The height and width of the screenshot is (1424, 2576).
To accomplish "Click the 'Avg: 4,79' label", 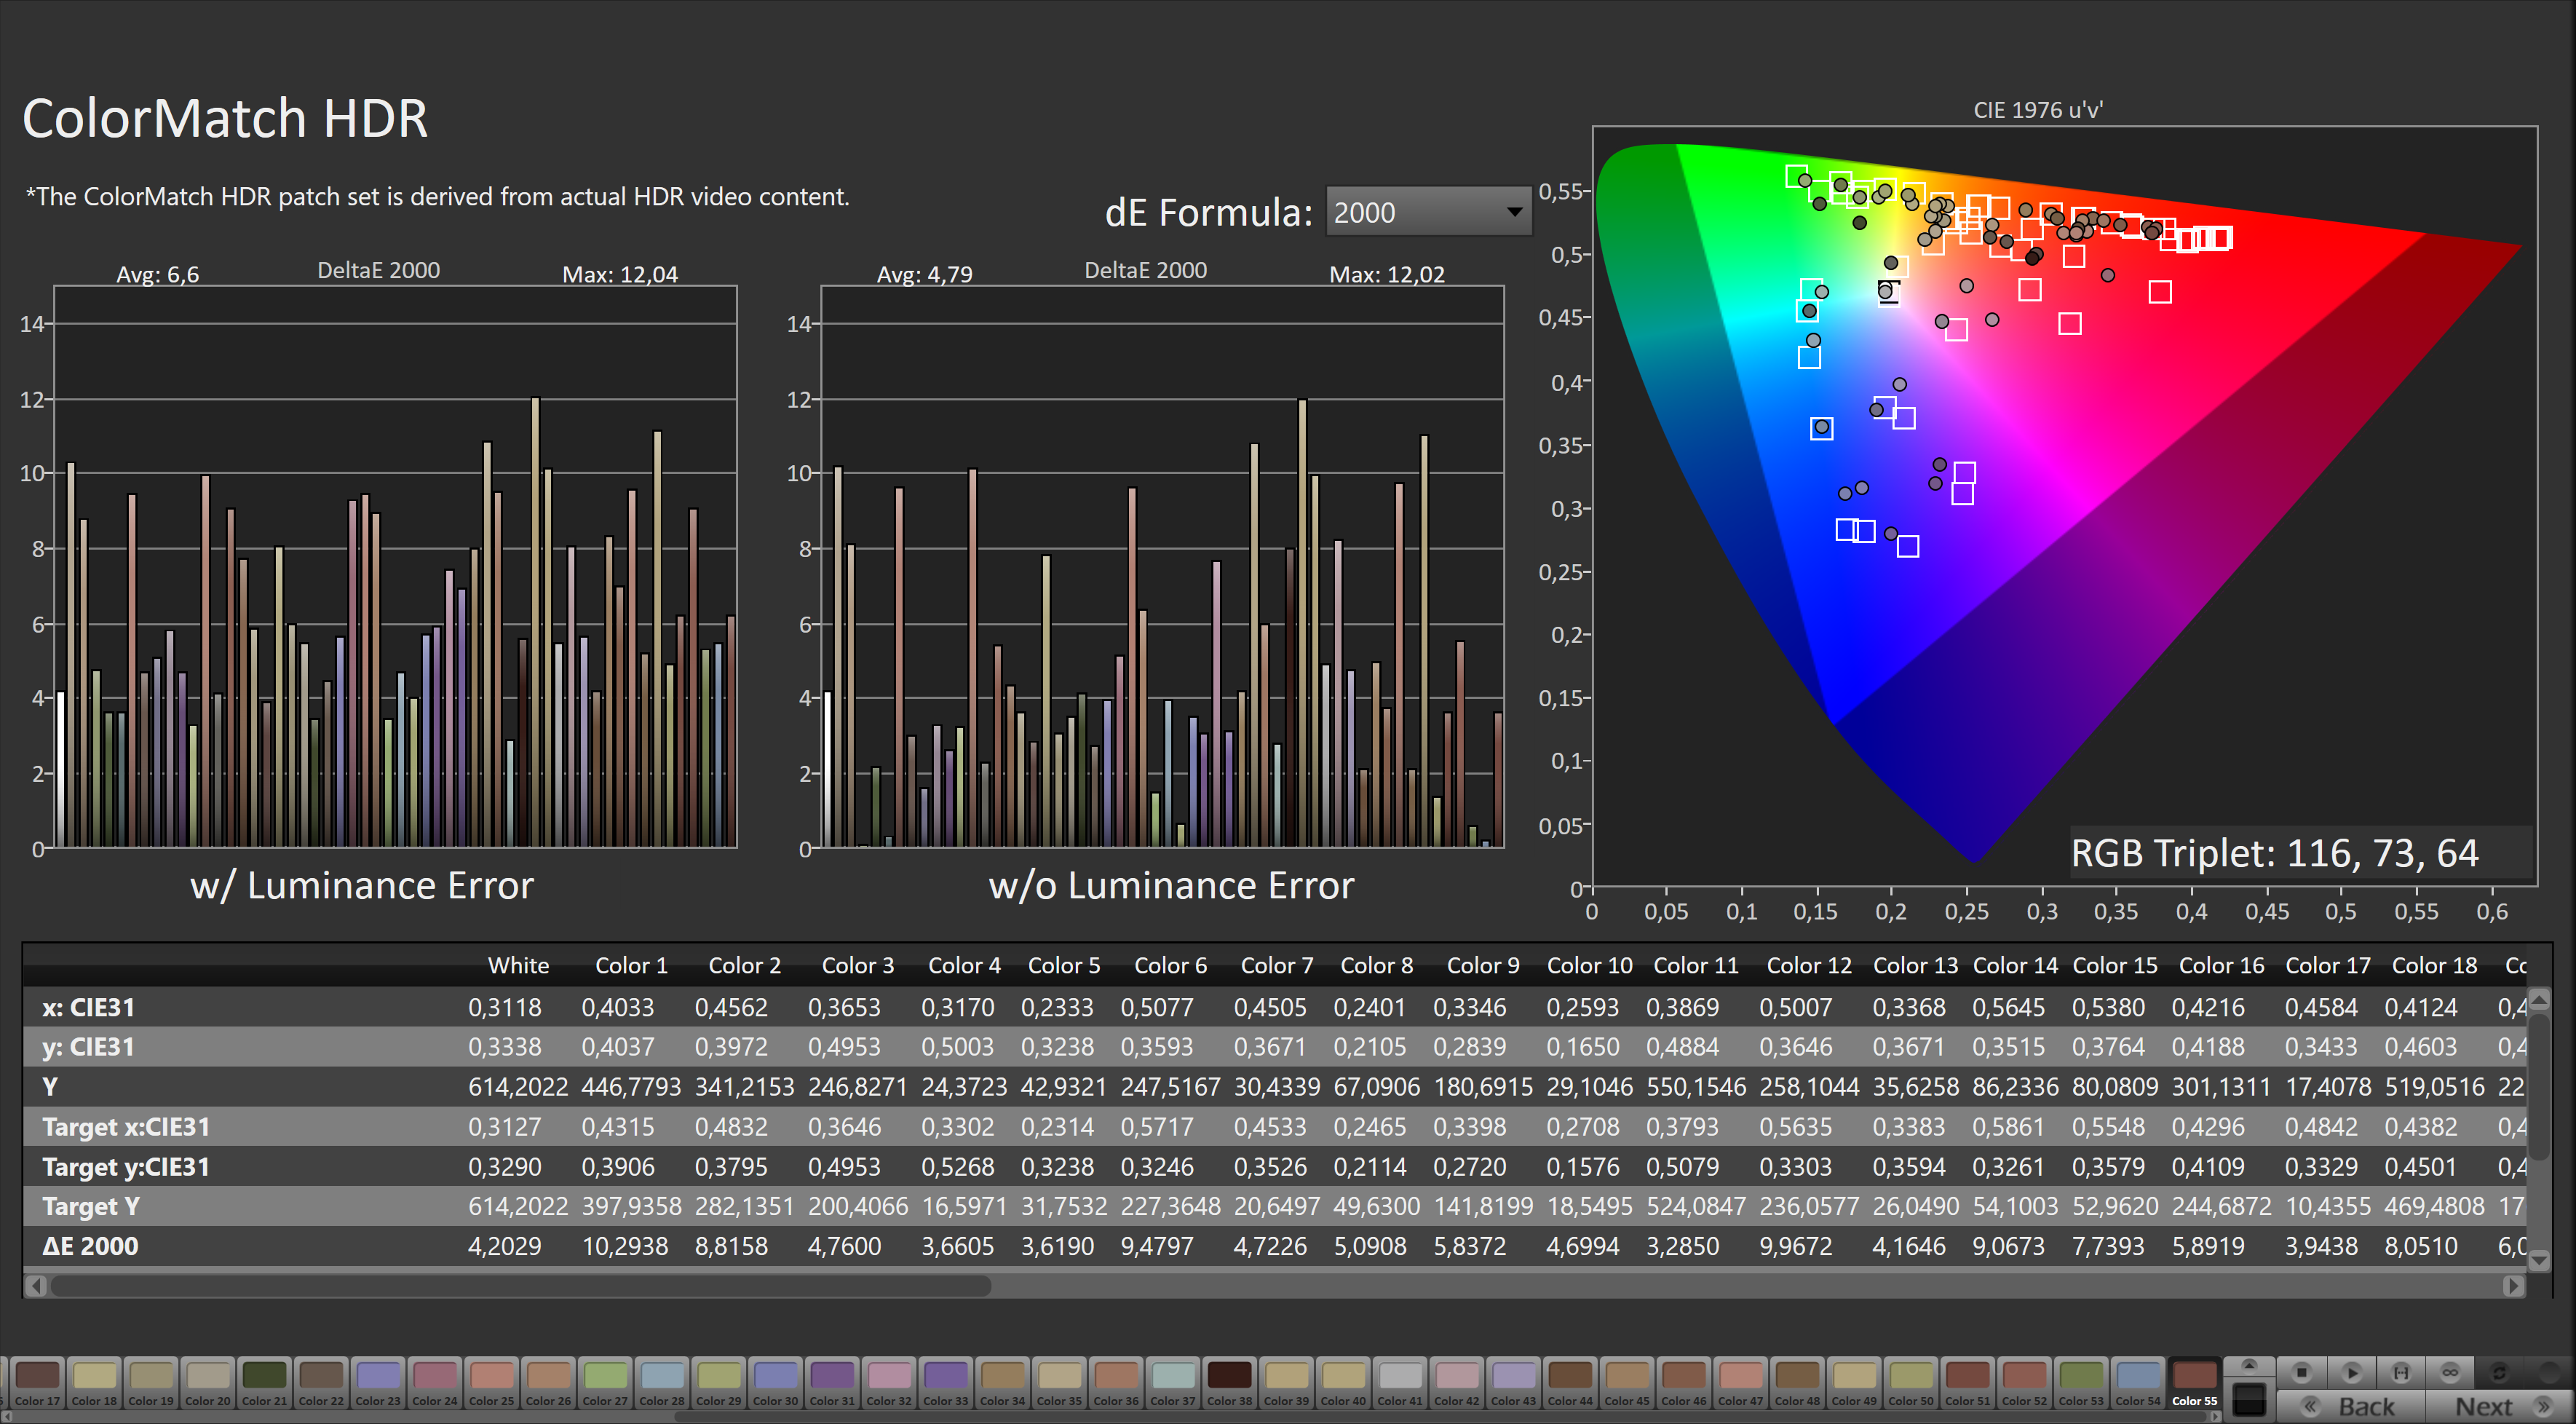I will pyautogui.click(x=924, y=274).
